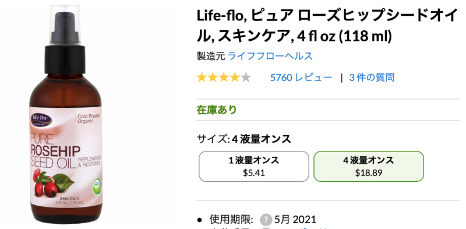
Task: Click the 在庫あり stock status text
Action: tap(217, 110)
